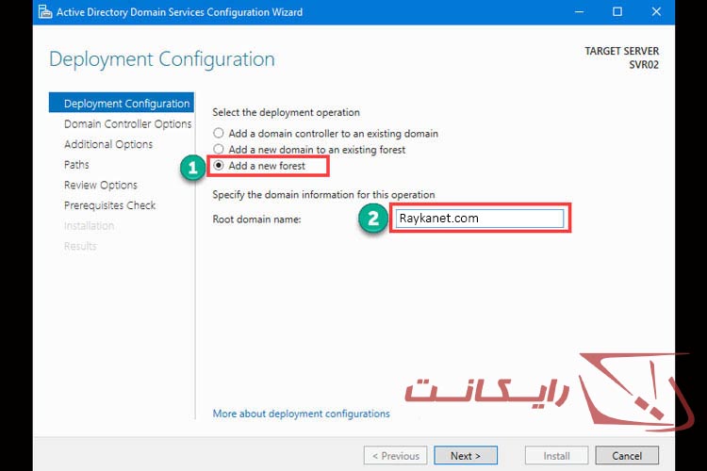Click the green step 1 marker

(x=193, y=168)
